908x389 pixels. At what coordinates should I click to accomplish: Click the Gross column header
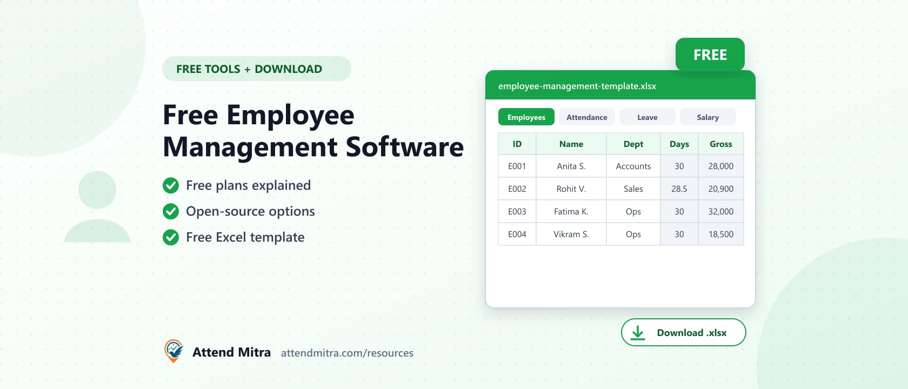tap(721, 144)
